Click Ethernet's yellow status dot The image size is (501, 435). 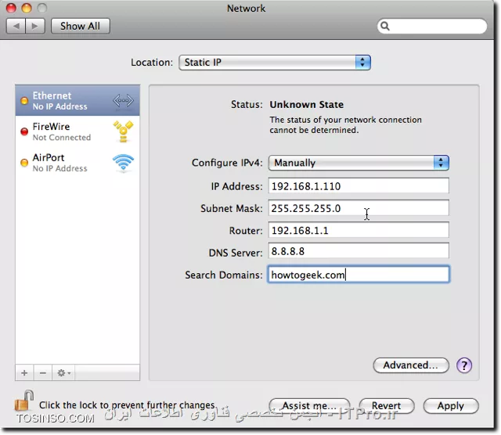[x=24, y=101]
